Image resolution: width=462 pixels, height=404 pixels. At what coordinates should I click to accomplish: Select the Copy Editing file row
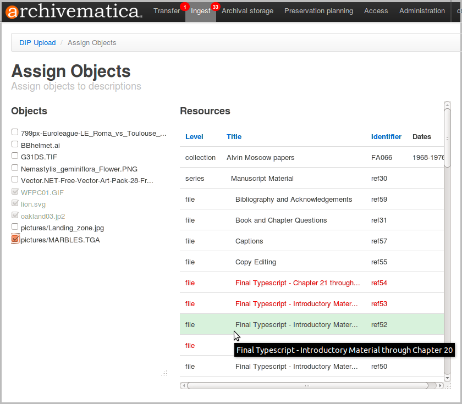coord(255,262)
